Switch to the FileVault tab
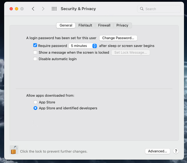 pyautogui.click(x=85, y=25)
